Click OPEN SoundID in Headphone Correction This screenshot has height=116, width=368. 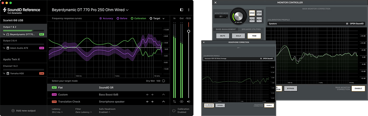(x=268, y=58)
